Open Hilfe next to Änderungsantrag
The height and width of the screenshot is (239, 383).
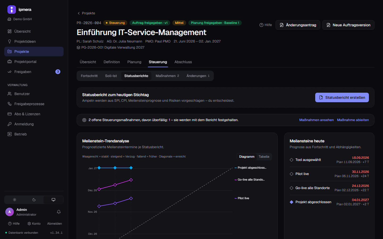[x=266, y=25]
